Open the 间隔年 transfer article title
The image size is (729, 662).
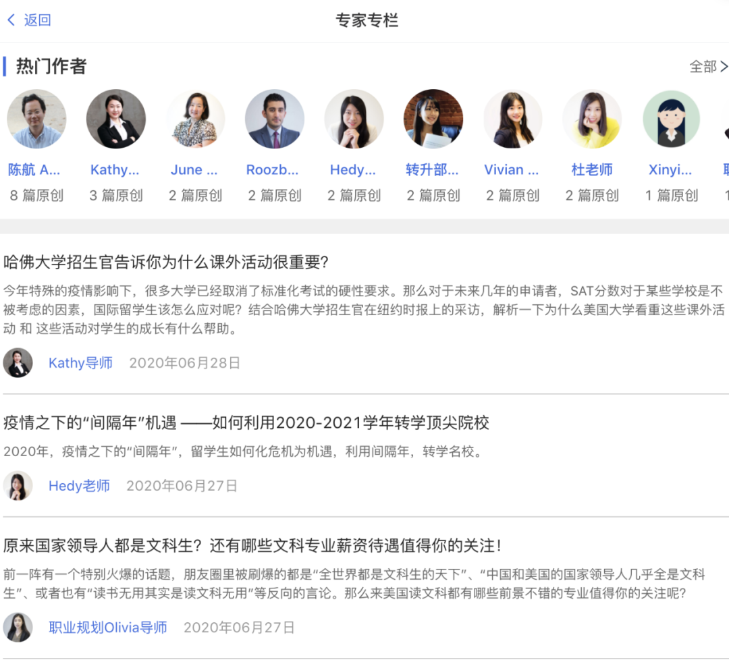246,423
